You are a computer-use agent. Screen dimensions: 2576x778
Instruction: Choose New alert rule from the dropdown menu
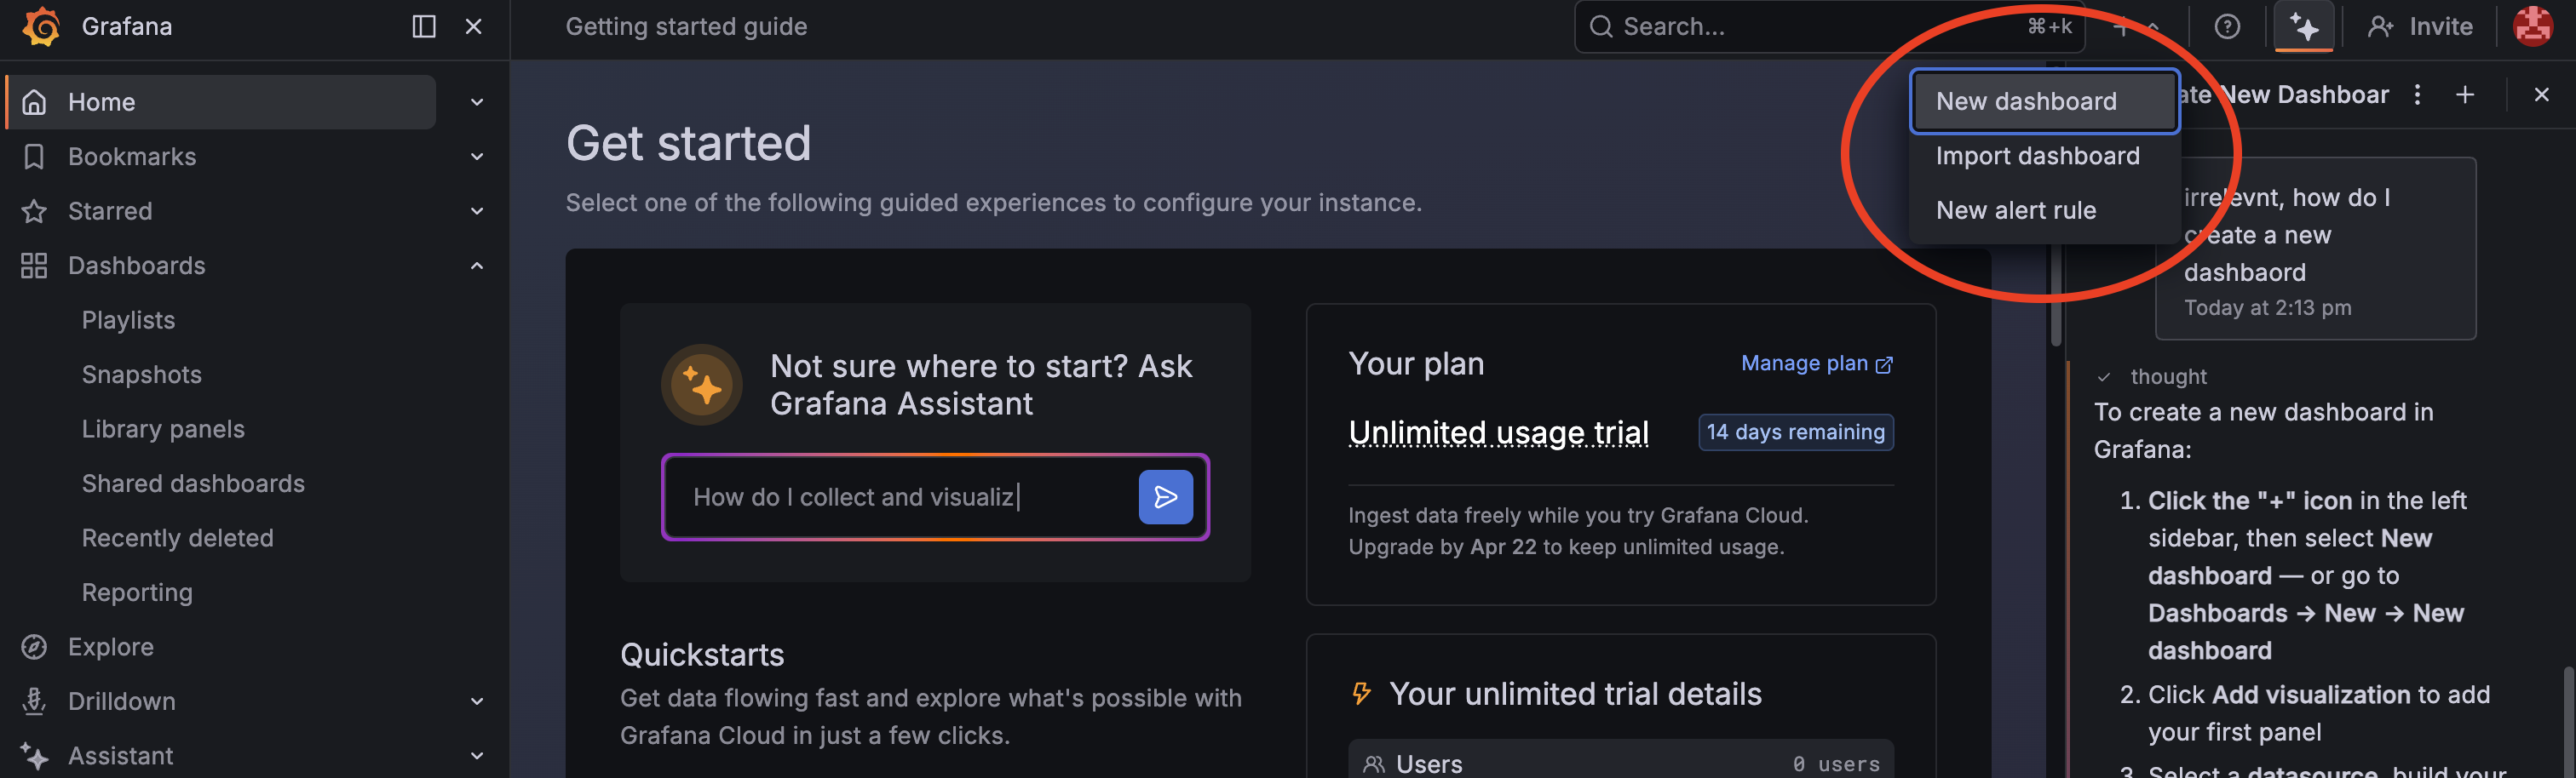(x=2044, y=211)
